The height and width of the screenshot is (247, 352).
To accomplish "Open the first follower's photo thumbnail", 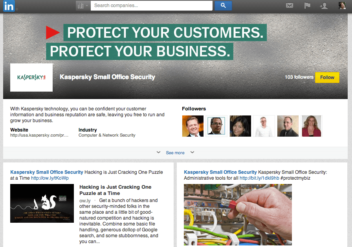I will point(193,126).
